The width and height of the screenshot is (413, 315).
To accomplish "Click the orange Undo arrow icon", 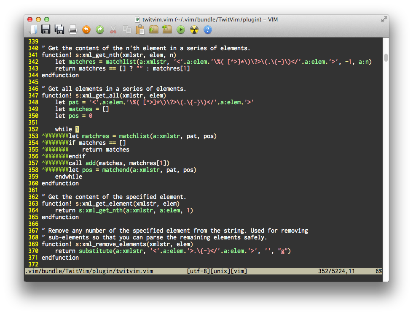I will click(x=86, y=30).
